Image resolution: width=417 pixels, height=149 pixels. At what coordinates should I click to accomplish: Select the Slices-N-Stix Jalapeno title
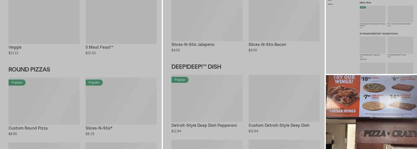point(193,45)
